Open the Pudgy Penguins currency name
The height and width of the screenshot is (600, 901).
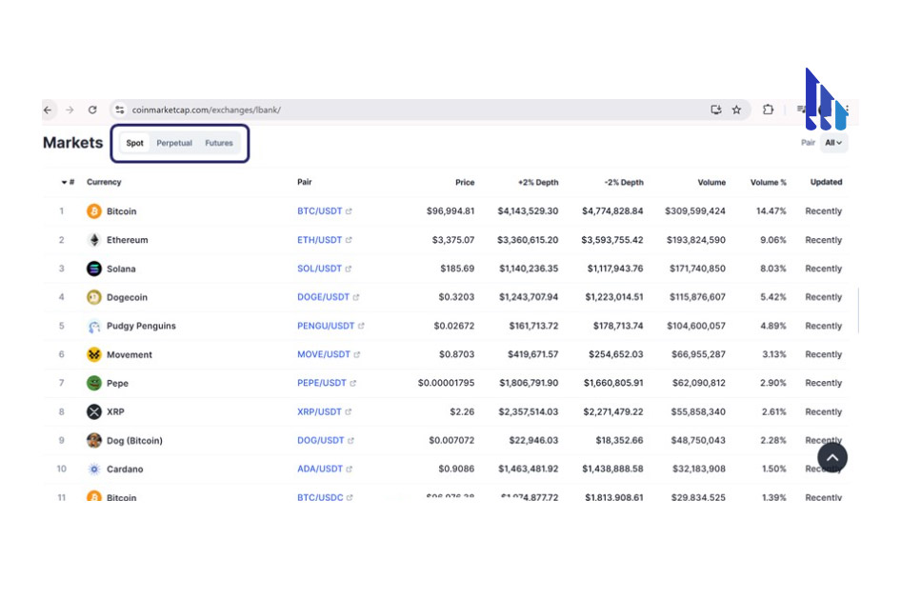141,326
